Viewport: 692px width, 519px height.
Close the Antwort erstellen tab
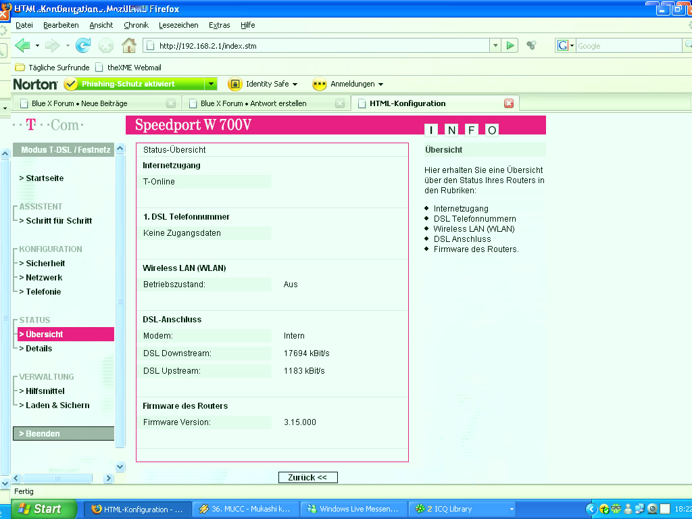(340, 103)
